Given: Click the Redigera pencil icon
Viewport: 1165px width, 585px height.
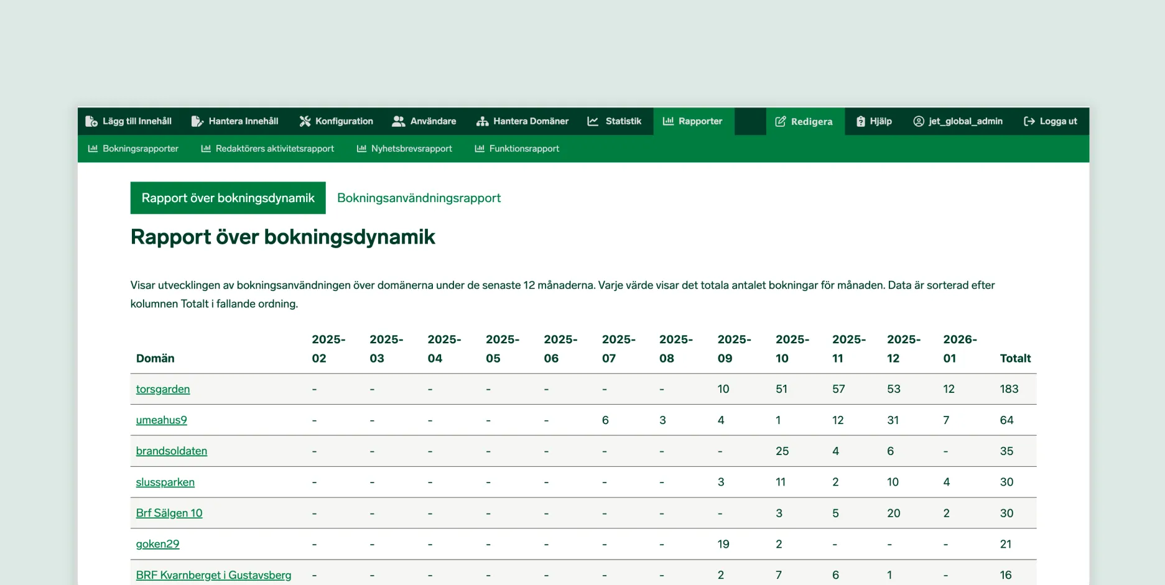Looking at the screenshot, I should (781, 121).
